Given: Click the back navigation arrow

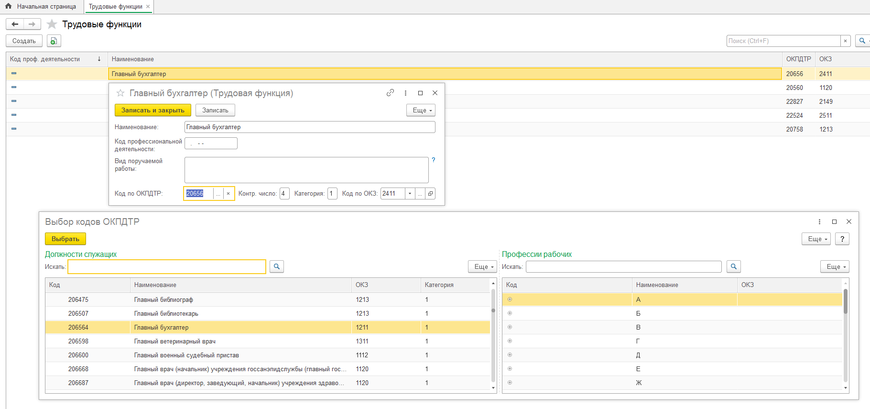Looking at the screenshot, I should point(15,24).
